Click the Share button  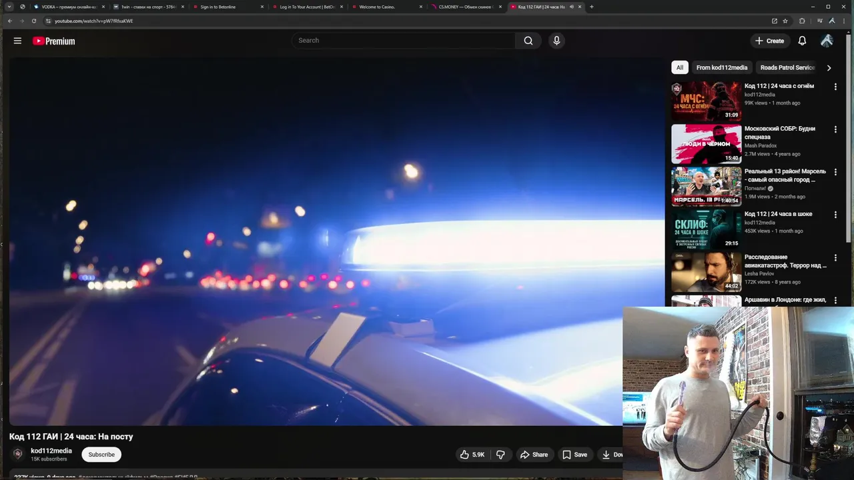[x=534, y=455]
